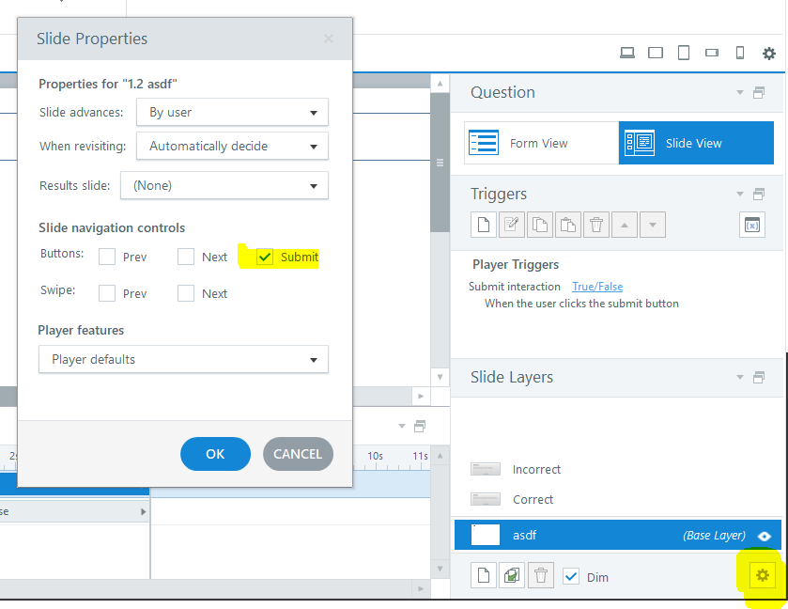Click the 10s timeline marker

click(375, 456)
